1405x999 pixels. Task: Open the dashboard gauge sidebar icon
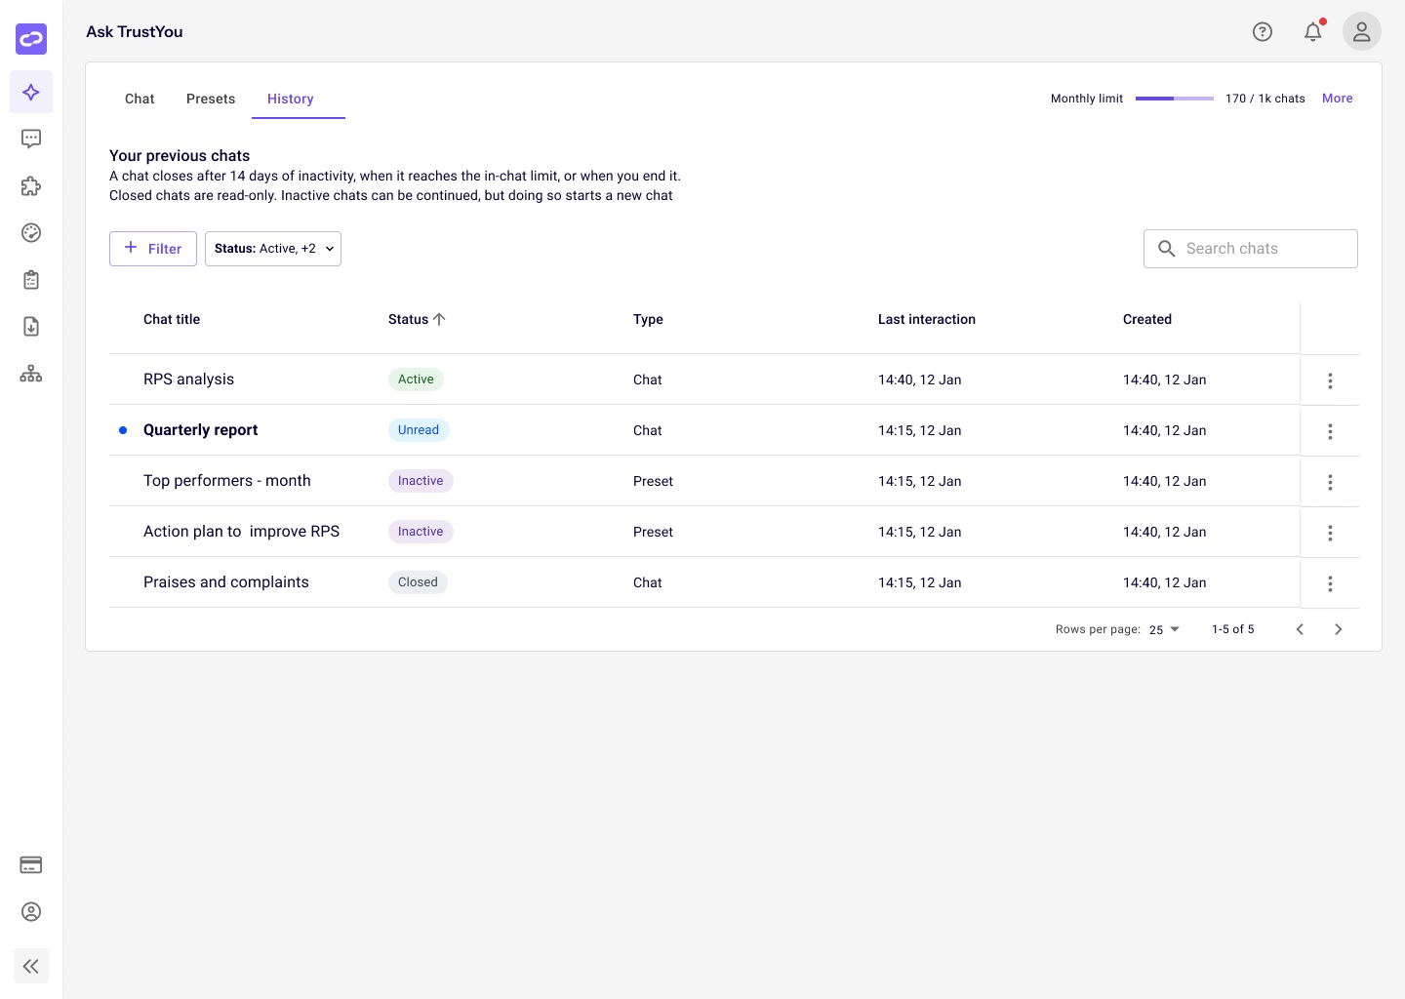(x=31, y=232)
